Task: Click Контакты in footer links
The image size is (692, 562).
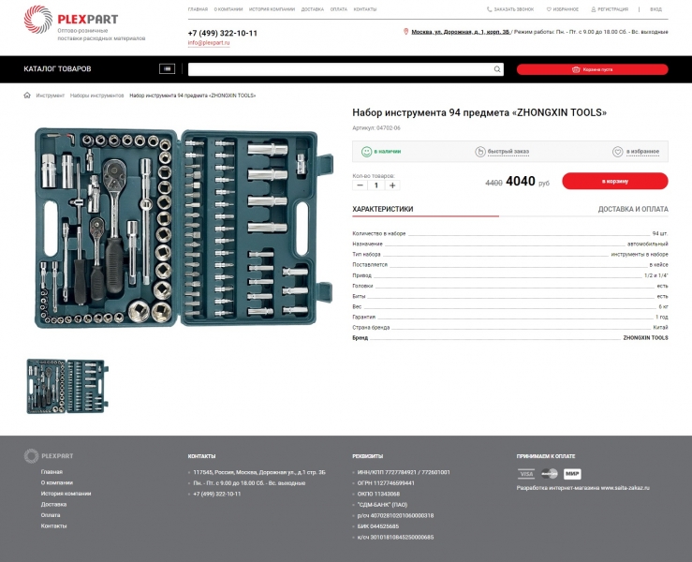Action: pos(53,526)
